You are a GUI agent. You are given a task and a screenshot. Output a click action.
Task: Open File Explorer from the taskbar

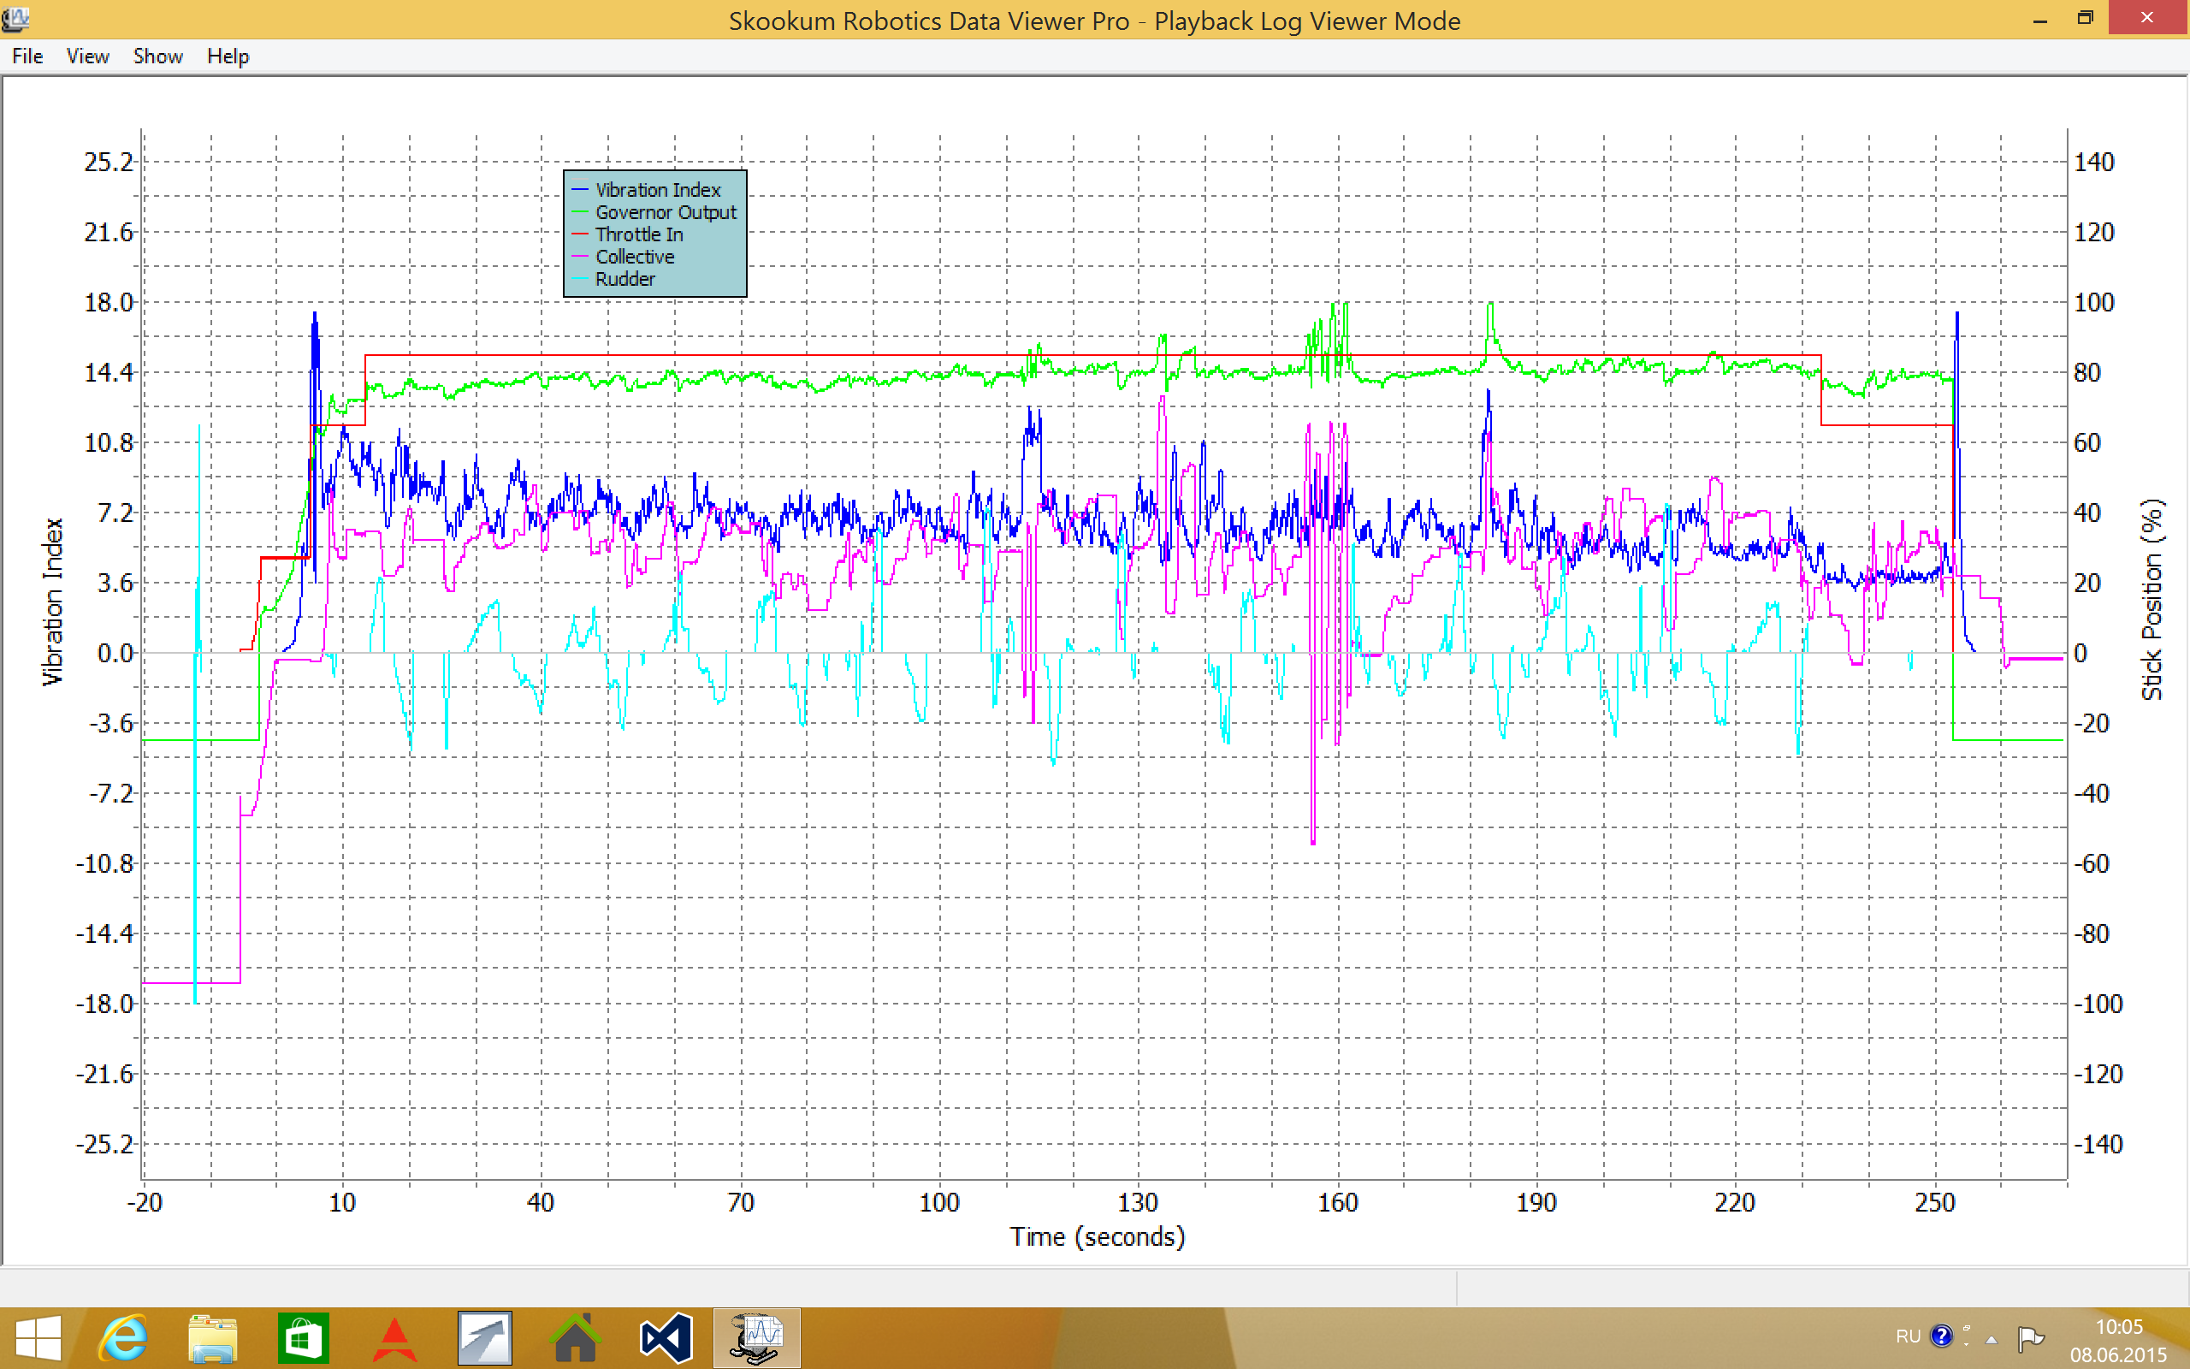[x=213, y=1337]
